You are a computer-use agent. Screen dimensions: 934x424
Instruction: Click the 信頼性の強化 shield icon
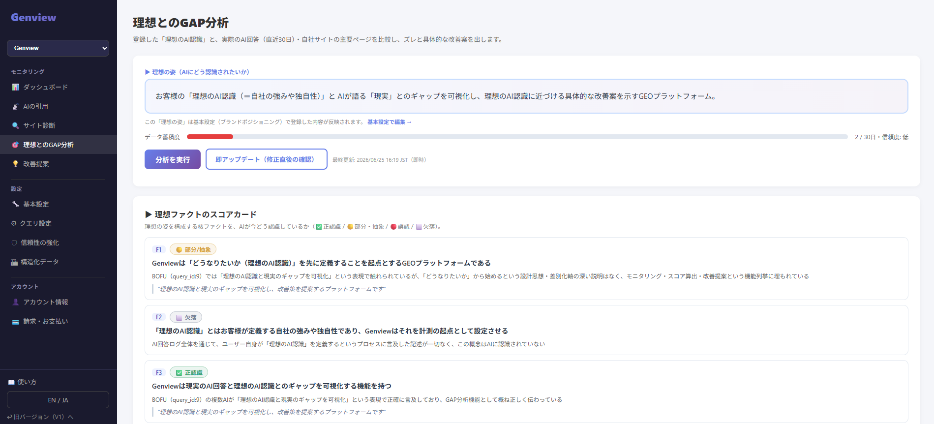point(14,242)
